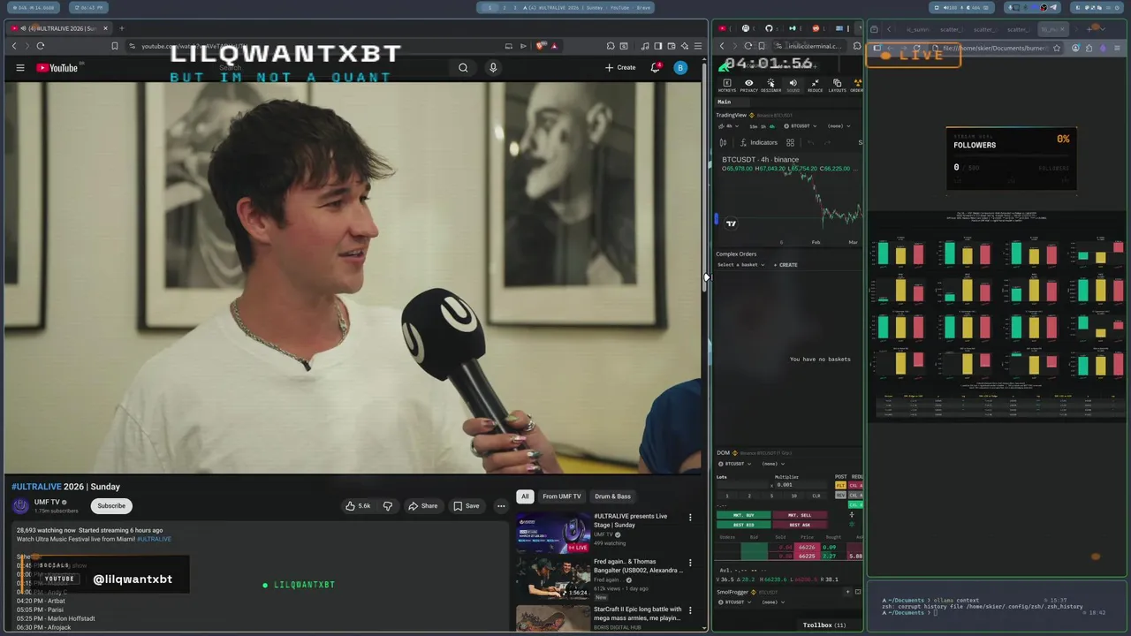Clear lots with the CLR button
This screenshot has width=1131, height=636.
coord(816,496)
